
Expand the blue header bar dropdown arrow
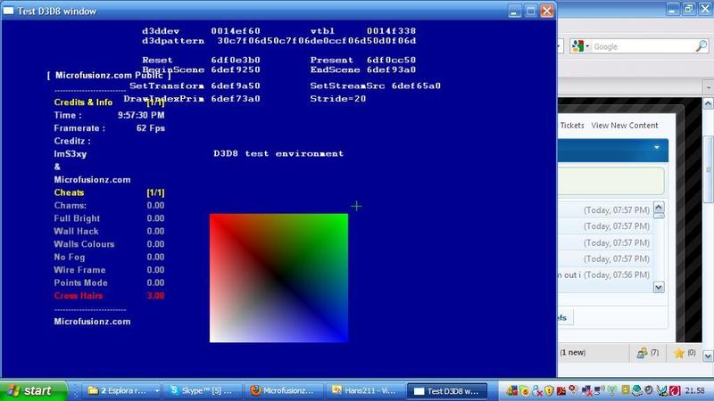[x=657, y=147]
